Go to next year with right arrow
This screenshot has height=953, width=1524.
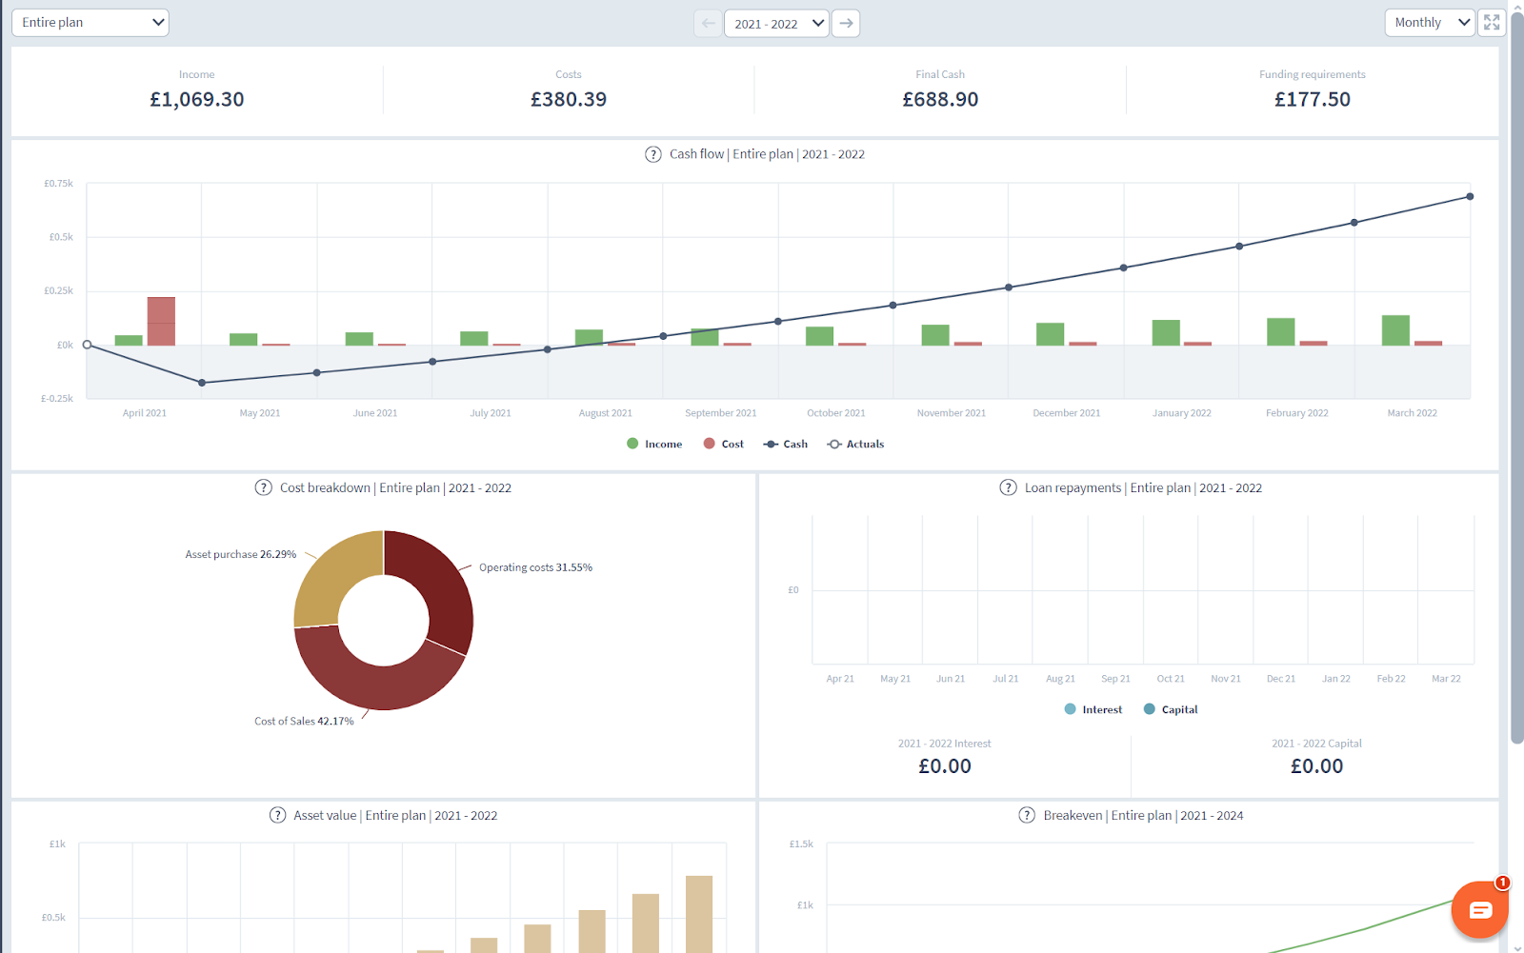pyautogui.click(x=846, y=23)
